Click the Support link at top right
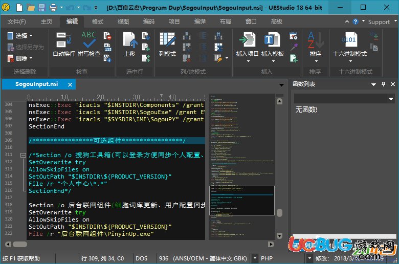 coord(379,22)
